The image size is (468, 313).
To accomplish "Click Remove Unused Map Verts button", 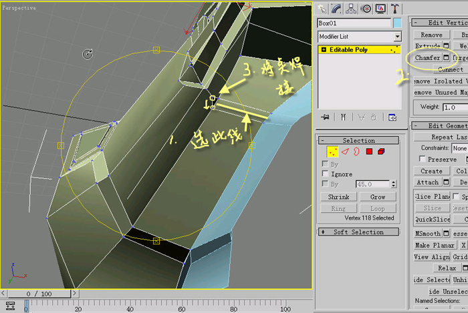I will [x=441, y=92].
